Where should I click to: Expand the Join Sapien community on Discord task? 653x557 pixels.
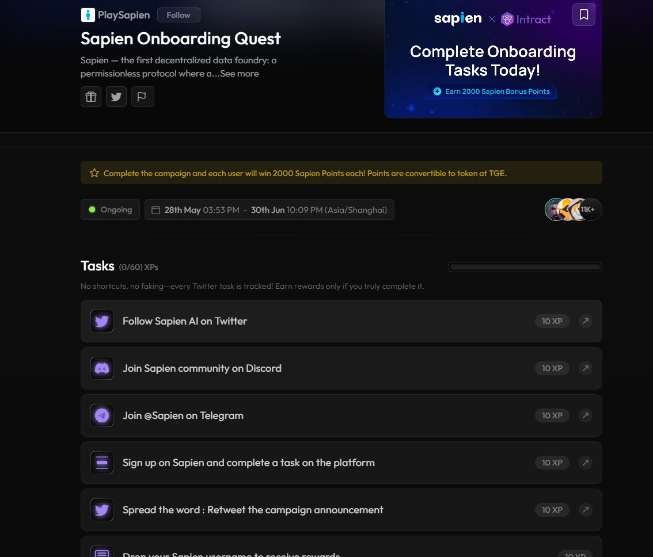[x=341, y=368]
